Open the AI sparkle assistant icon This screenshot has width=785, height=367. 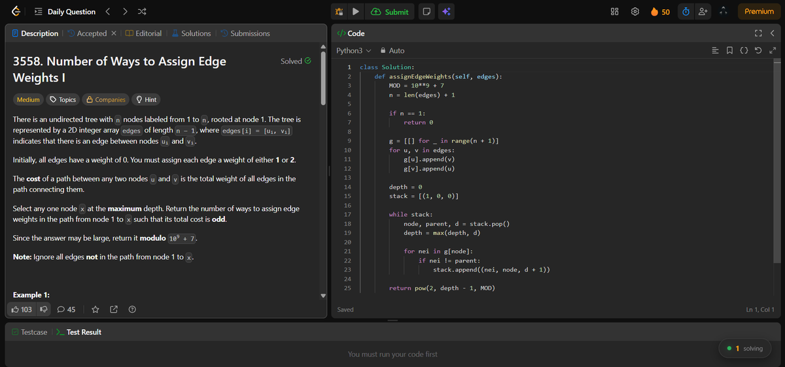pyautogui.click(x=446, y=12)
